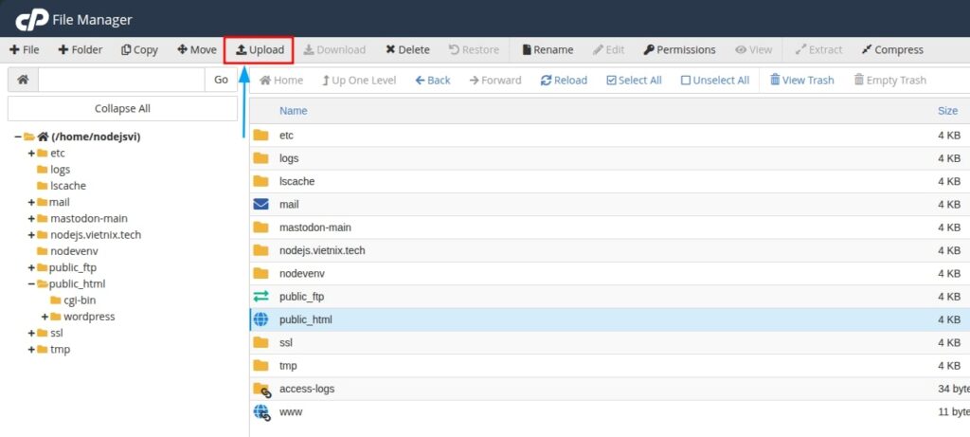The image size is (970, 437).
Task: Select the public_html row name text
Action: point(306,319)
